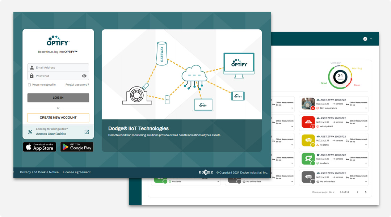
Task: Click the OPTIFY logo on login card
Action: click(x=58, y=41)
